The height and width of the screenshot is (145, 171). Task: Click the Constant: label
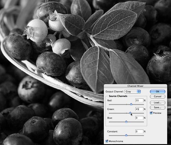click(x=112, y=132)
